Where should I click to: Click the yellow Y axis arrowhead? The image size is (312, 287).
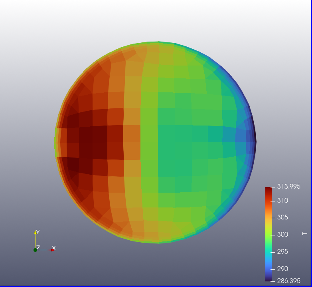[x=35, y=232]
